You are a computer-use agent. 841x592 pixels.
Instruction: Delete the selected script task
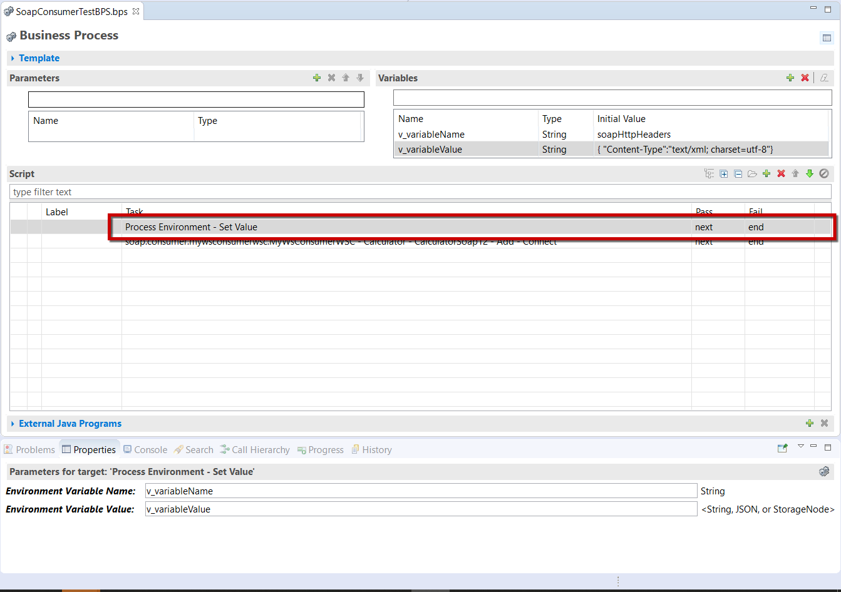(x=781, y=173)
